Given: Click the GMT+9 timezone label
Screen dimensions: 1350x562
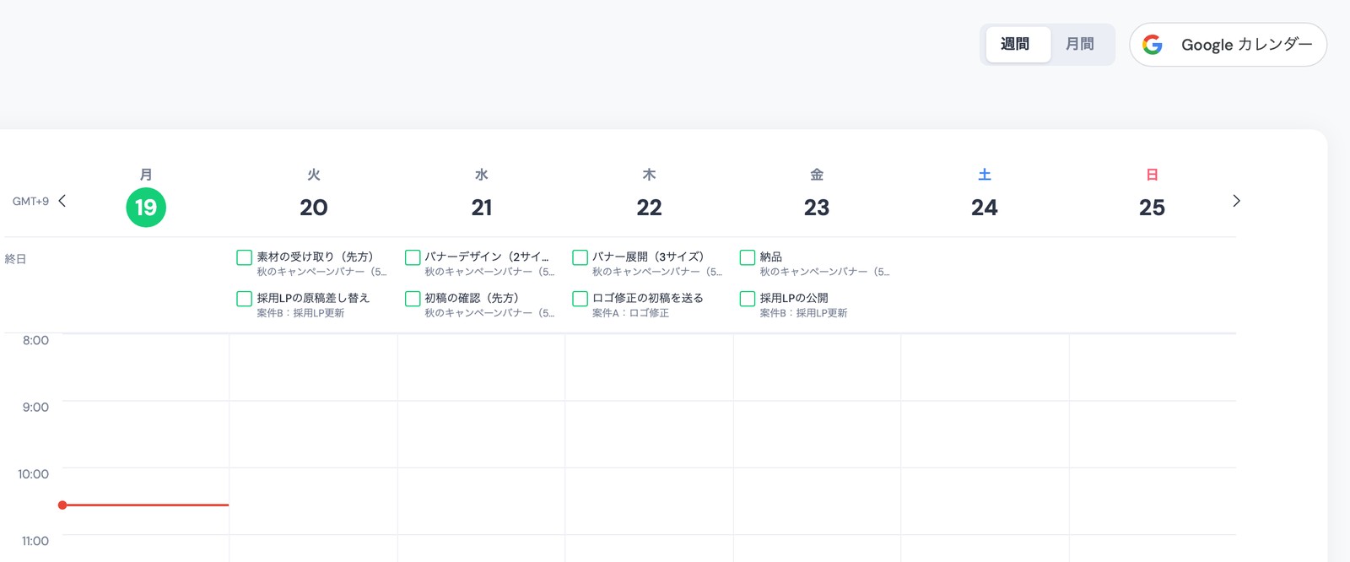Looking at the screenshot, I should point(30,202).
